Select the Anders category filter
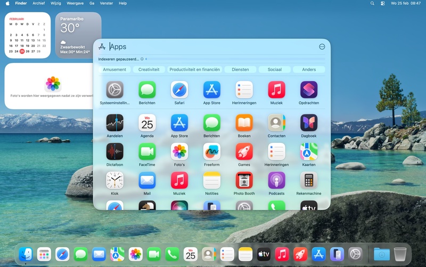Image resolution: width=426 pixels, height=267 pixels. 309,70
